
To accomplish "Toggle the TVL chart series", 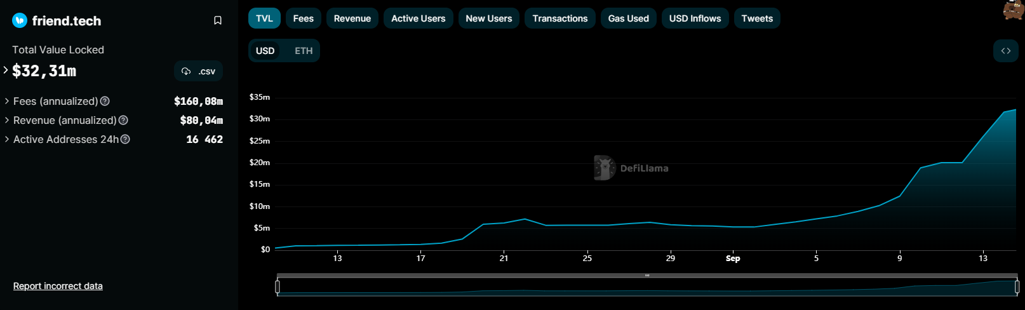I will (x=264, y=18).
